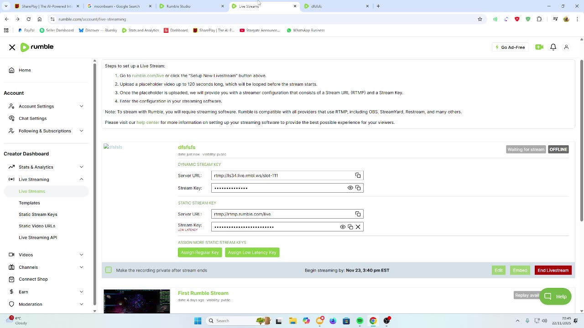Open File Explorer from the taskbar

pyautogui.click(x=292, y=321)
